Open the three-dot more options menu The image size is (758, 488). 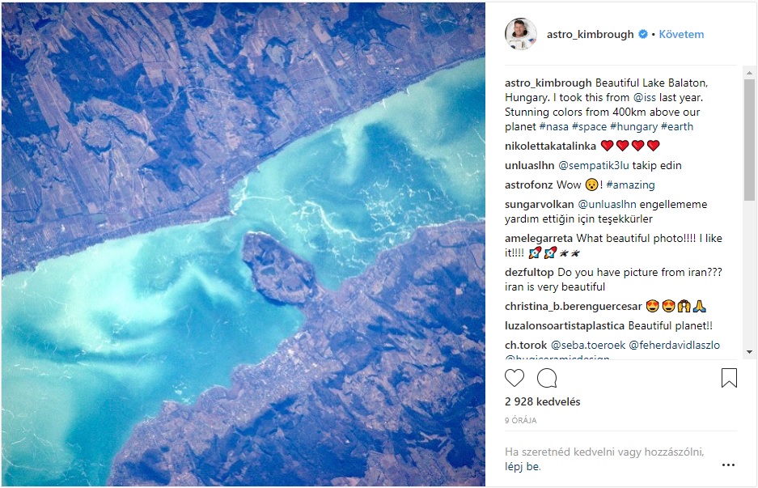pyautogui.click(x=728, y=465)
